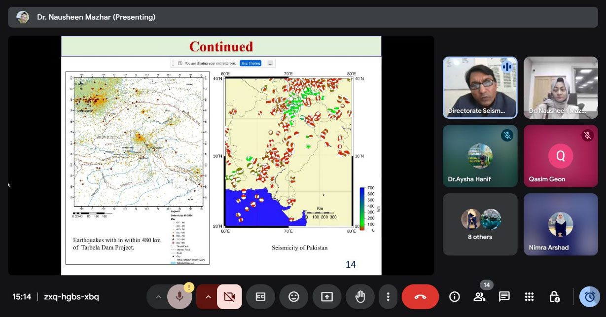The height and width of the screenshot is (317, 606).
Task: Click participant count badge 14
Action: [x=487, y=285]
